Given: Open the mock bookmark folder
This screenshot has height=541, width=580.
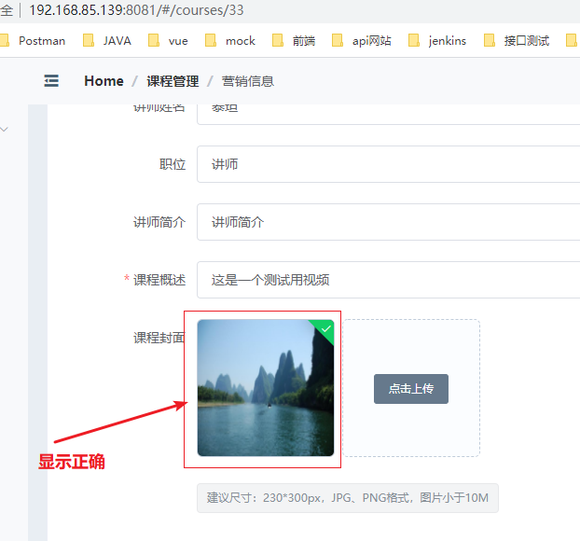Looking at the screenshot, I should pyautogui.click(x=229, y=41).
